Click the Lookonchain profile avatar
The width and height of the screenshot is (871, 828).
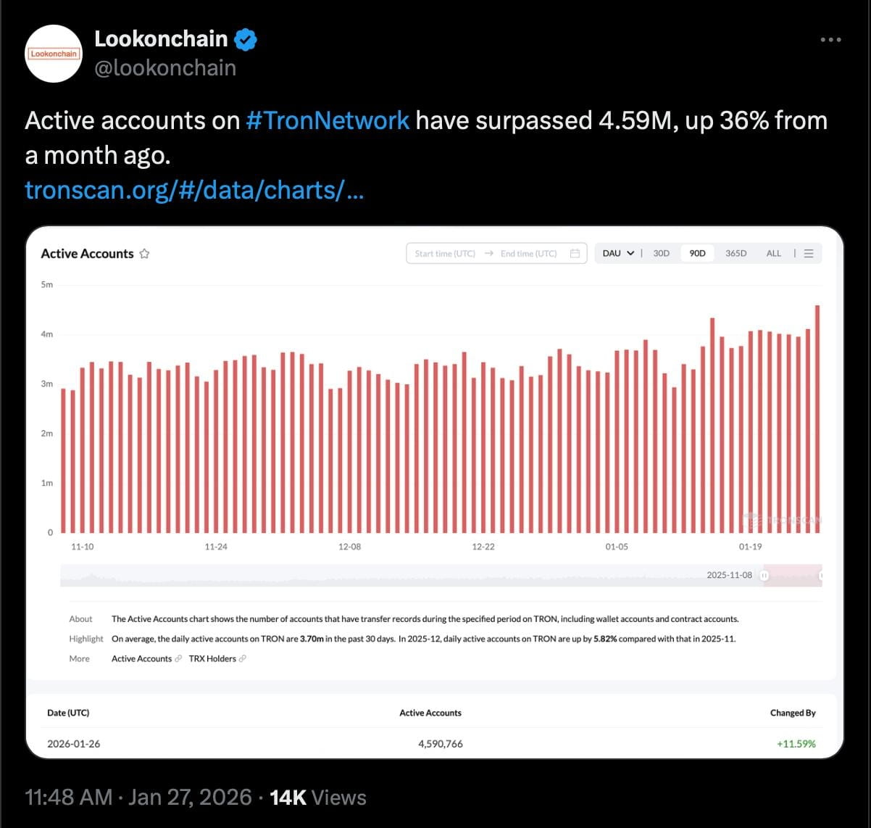click(x=54, y=54)
